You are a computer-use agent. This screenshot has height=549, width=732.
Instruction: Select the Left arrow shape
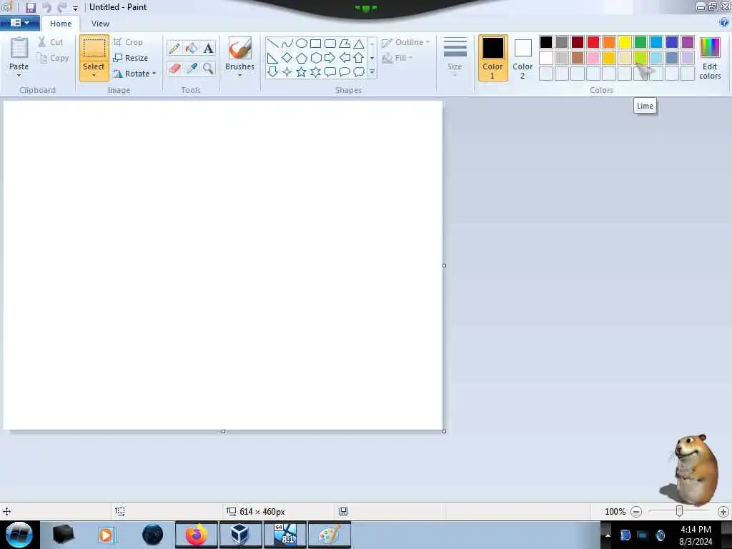pos(345,58)
